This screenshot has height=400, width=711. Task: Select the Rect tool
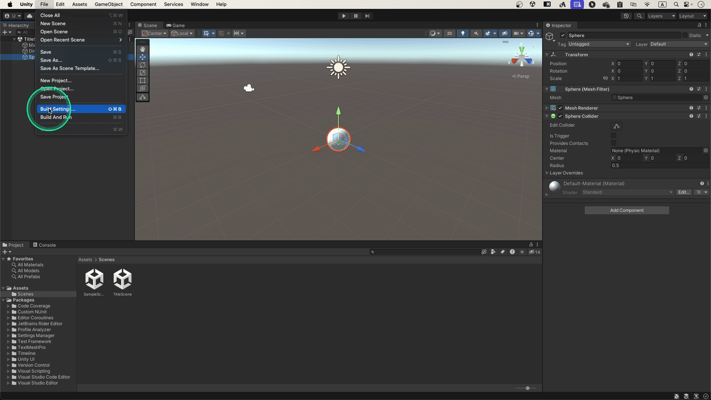(x=142, y=80)
